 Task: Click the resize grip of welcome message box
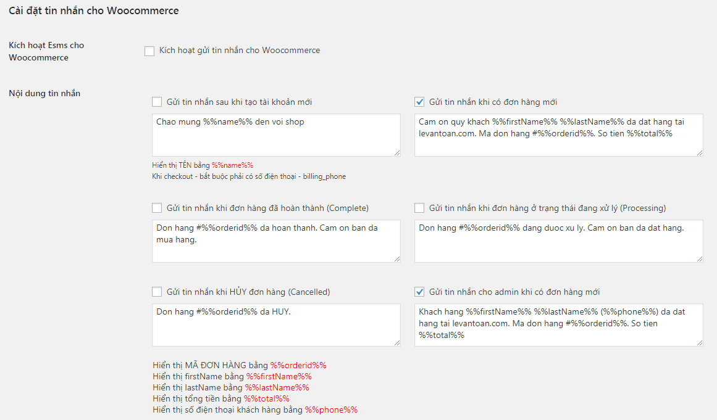coord(398,154)
